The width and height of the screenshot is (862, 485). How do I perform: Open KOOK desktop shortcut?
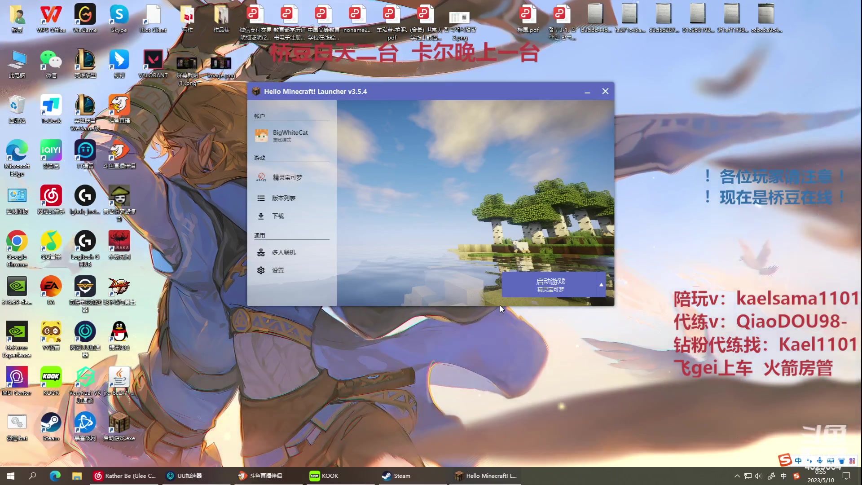pyautogui.click(x=51, y=381)
